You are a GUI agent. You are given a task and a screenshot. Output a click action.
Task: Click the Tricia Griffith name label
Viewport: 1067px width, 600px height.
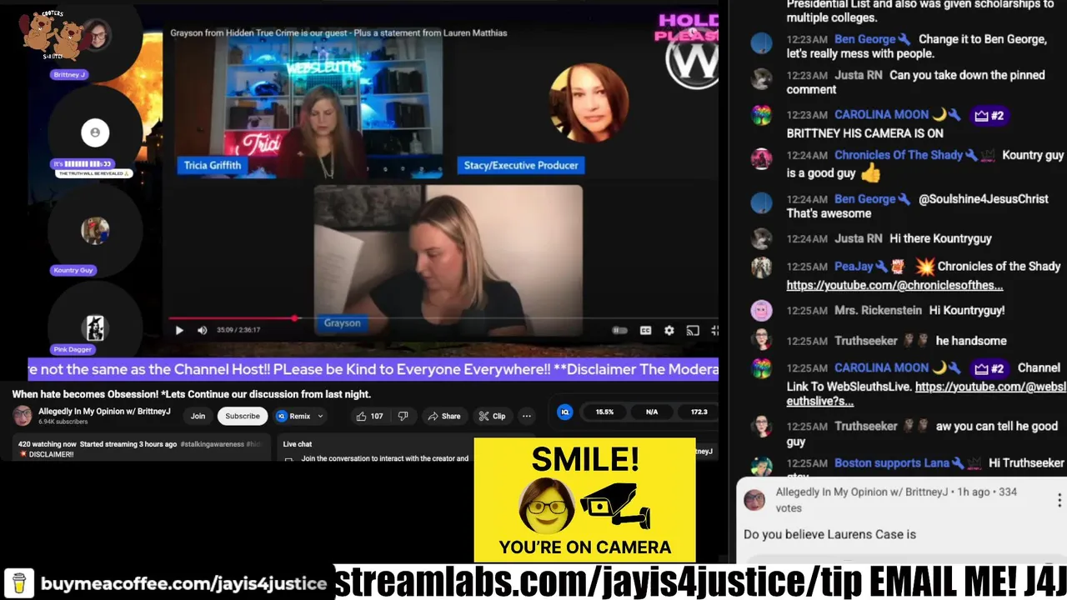[213, 165]
